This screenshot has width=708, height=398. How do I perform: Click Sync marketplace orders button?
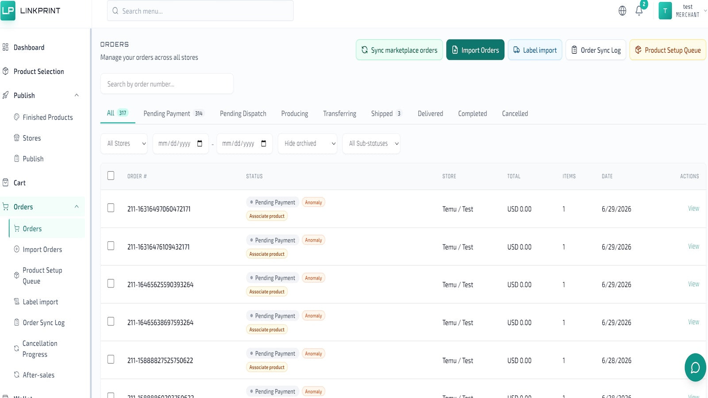pyautogui.click(x=399, y=50)
